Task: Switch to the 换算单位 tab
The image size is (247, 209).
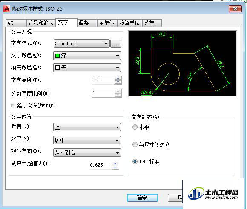Action: pyautogui.click(x=129, y=23)
